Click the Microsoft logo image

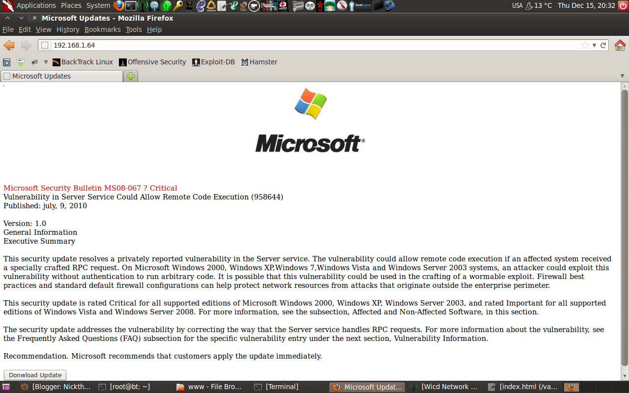pyautogui.click(x=311, y=120)
